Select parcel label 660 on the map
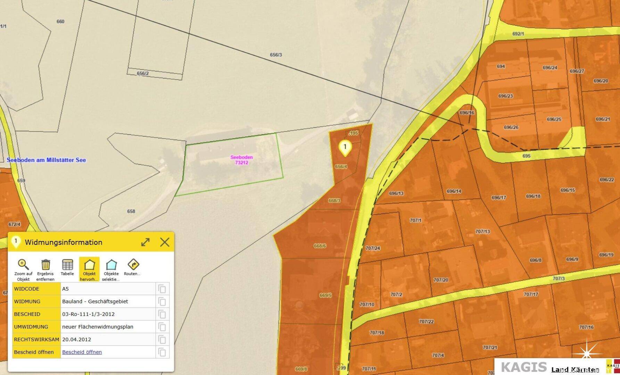Screen dimensions: 620x375 60,22
